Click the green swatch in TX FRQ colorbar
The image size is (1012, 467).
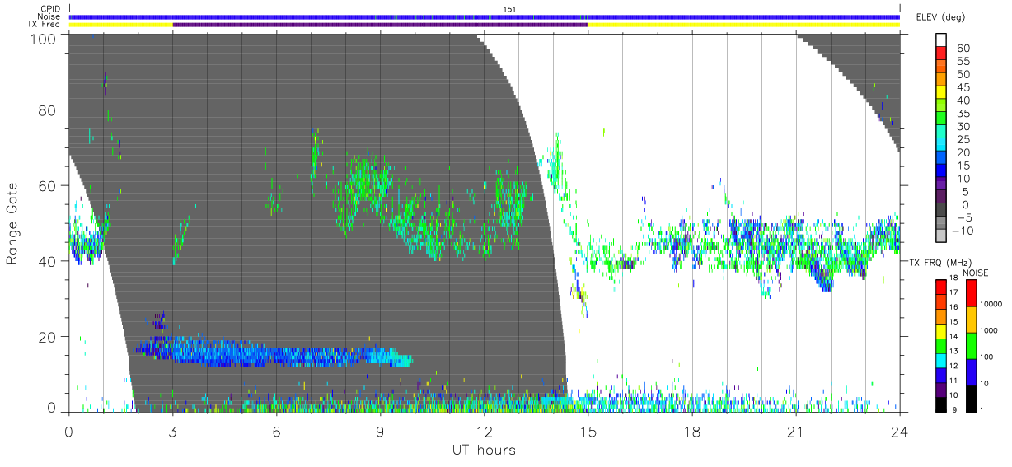(x=941, y=346)
